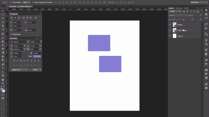Select the Move tool

(x=3, y=11)
